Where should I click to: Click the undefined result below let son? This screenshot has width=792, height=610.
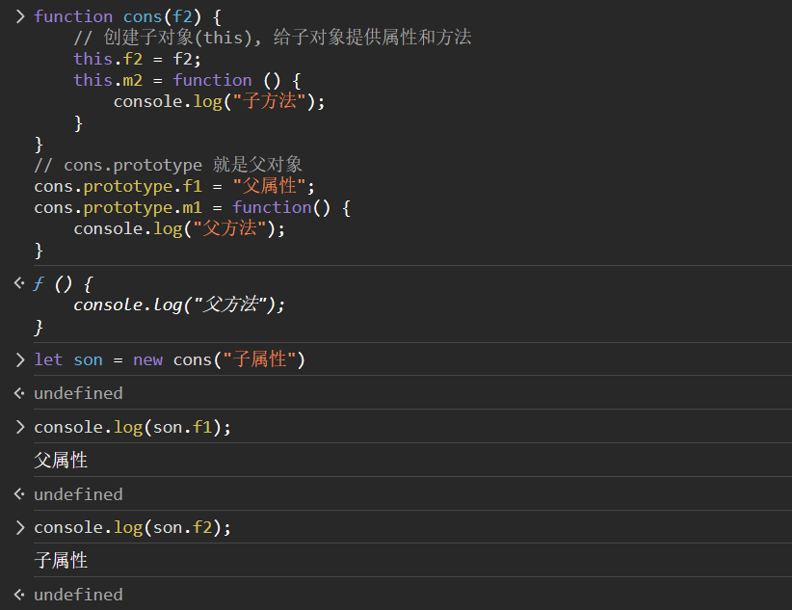click(x=78, y=393)
